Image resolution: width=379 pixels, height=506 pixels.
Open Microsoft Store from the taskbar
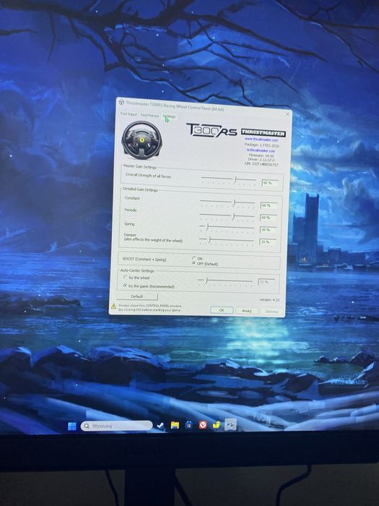click(188, 425)
